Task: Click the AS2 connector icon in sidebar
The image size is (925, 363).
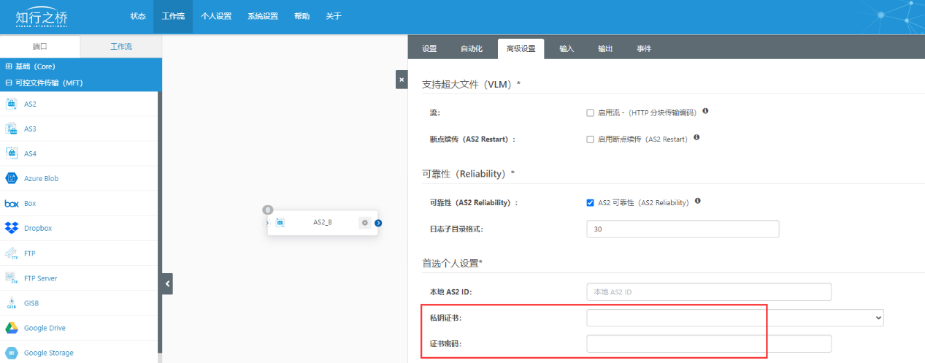Action: 12,104
